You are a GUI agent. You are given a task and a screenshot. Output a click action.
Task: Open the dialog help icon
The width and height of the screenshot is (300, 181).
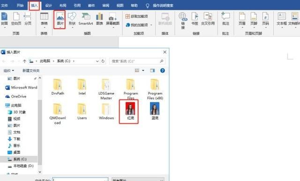[x=163, y=71]
